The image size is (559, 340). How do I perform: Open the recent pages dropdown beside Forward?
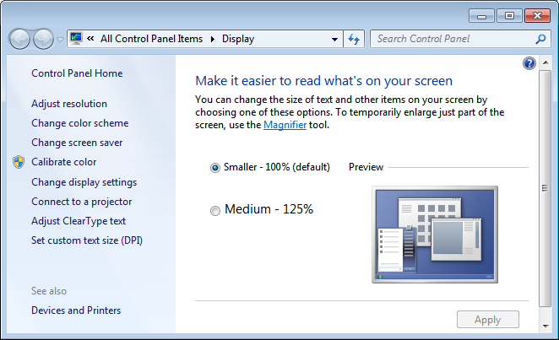60,39
